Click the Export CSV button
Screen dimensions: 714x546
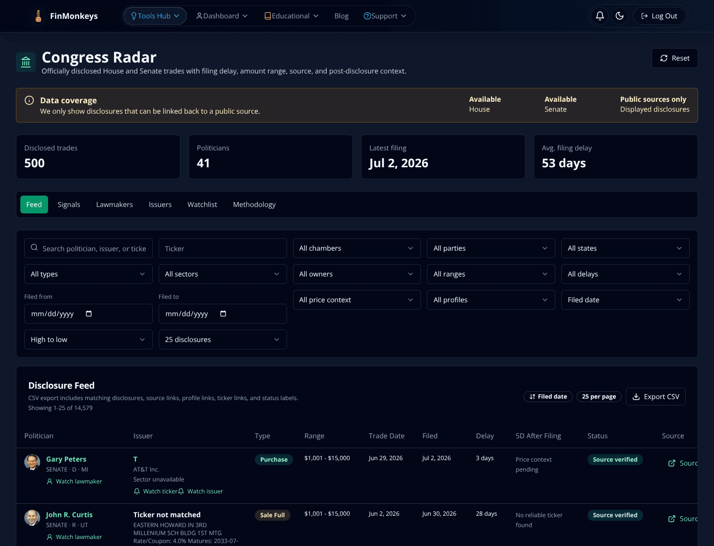pos(655,397)
